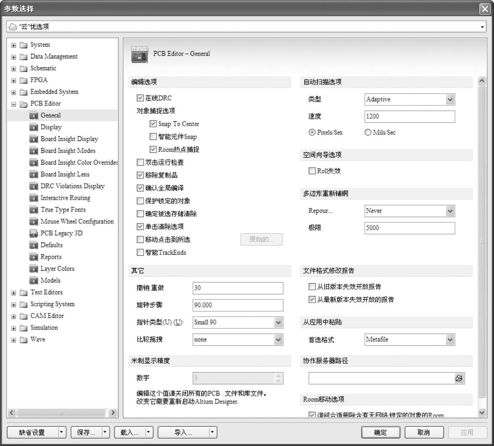The image size is (494, 446).
Task: Open the Small 90 指针类型 dropdown
Action: pyautogui.click(x=278, y=323)
